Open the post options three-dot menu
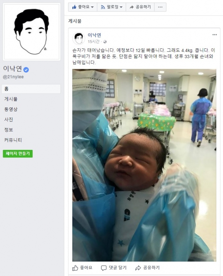This screenshot has height=276, width=223. click(215, 35)
